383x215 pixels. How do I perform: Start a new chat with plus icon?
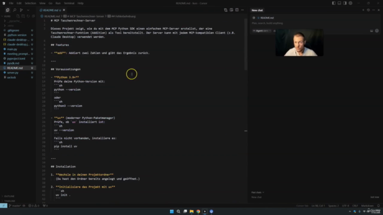pos(363,10)
